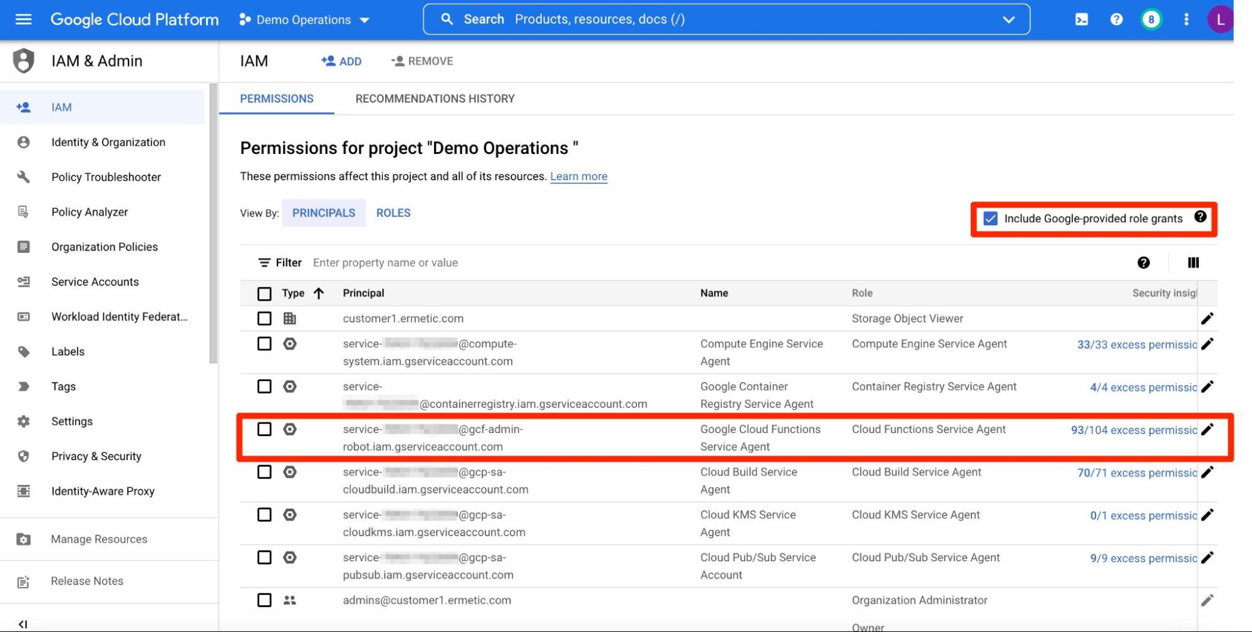Click the sidebar vertical scrollbar

(x=214, y=223)
